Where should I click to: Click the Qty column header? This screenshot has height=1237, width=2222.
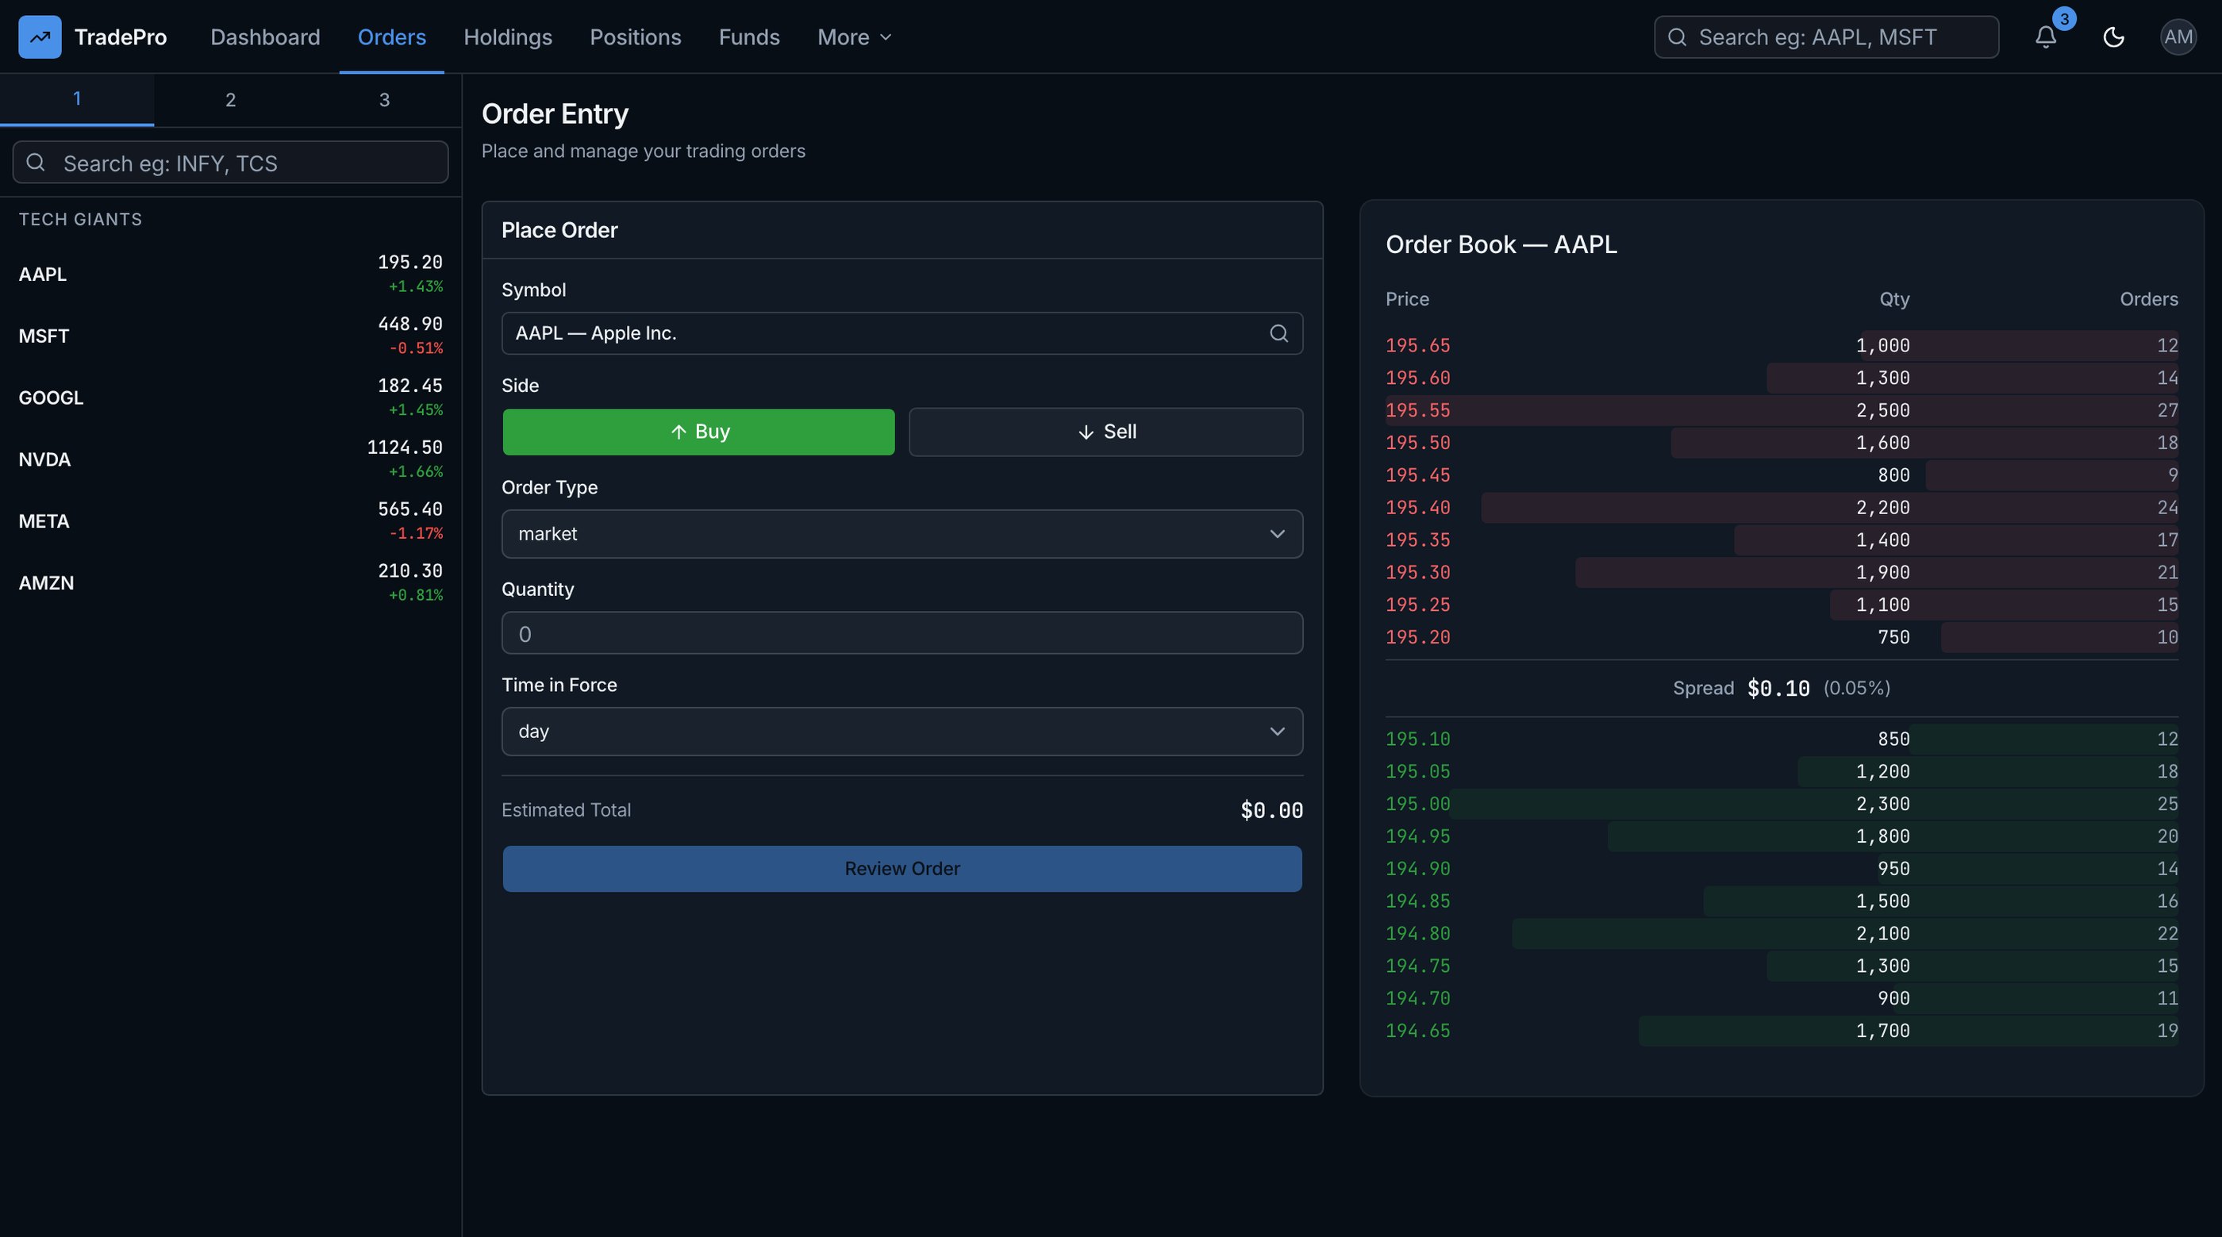click(1894, 299)
